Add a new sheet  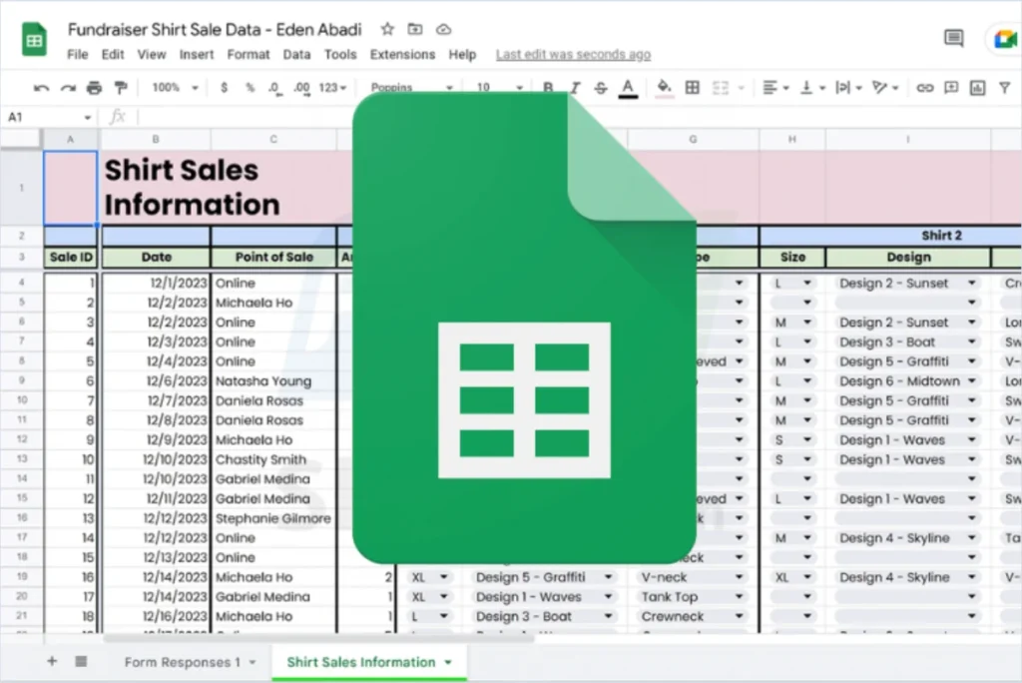tap(52, 661)
